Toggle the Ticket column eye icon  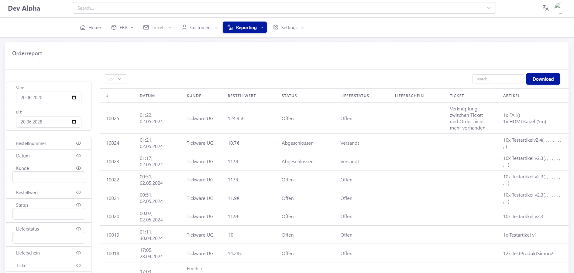point(78,265)
